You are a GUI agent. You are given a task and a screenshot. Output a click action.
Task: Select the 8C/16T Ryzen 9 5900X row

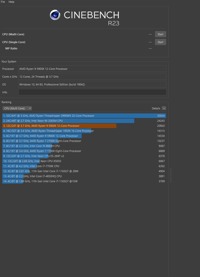[x=84, y=136]
